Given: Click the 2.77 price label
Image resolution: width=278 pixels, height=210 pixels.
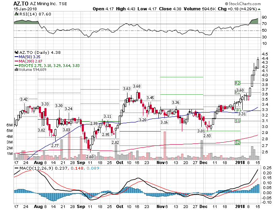Looking at the screenshot, I should click(55, 145).
